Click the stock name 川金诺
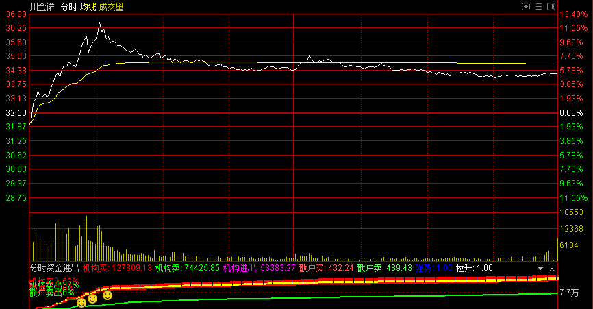This screenshot has width=593, height=309. [41, 7]
